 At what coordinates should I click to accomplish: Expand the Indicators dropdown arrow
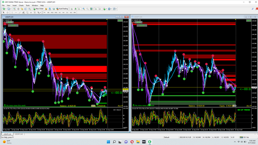tap(106, 9)
